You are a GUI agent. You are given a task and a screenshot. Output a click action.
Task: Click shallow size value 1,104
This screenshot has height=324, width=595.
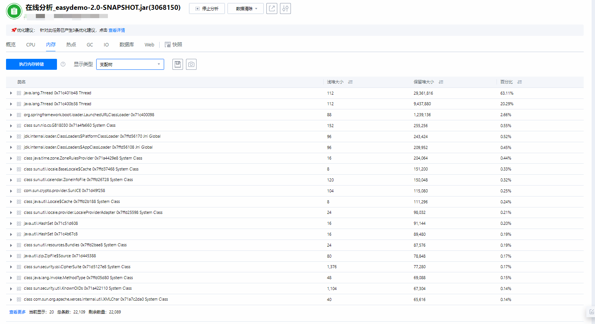point(332,289)
